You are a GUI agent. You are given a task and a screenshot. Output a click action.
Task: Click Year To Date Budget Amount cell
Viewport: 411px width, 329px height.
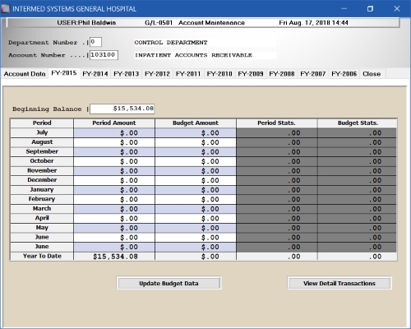(x=196, y=257)
